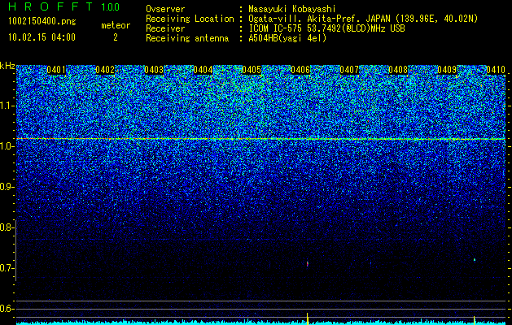Click the 0404 time marker

203,70
